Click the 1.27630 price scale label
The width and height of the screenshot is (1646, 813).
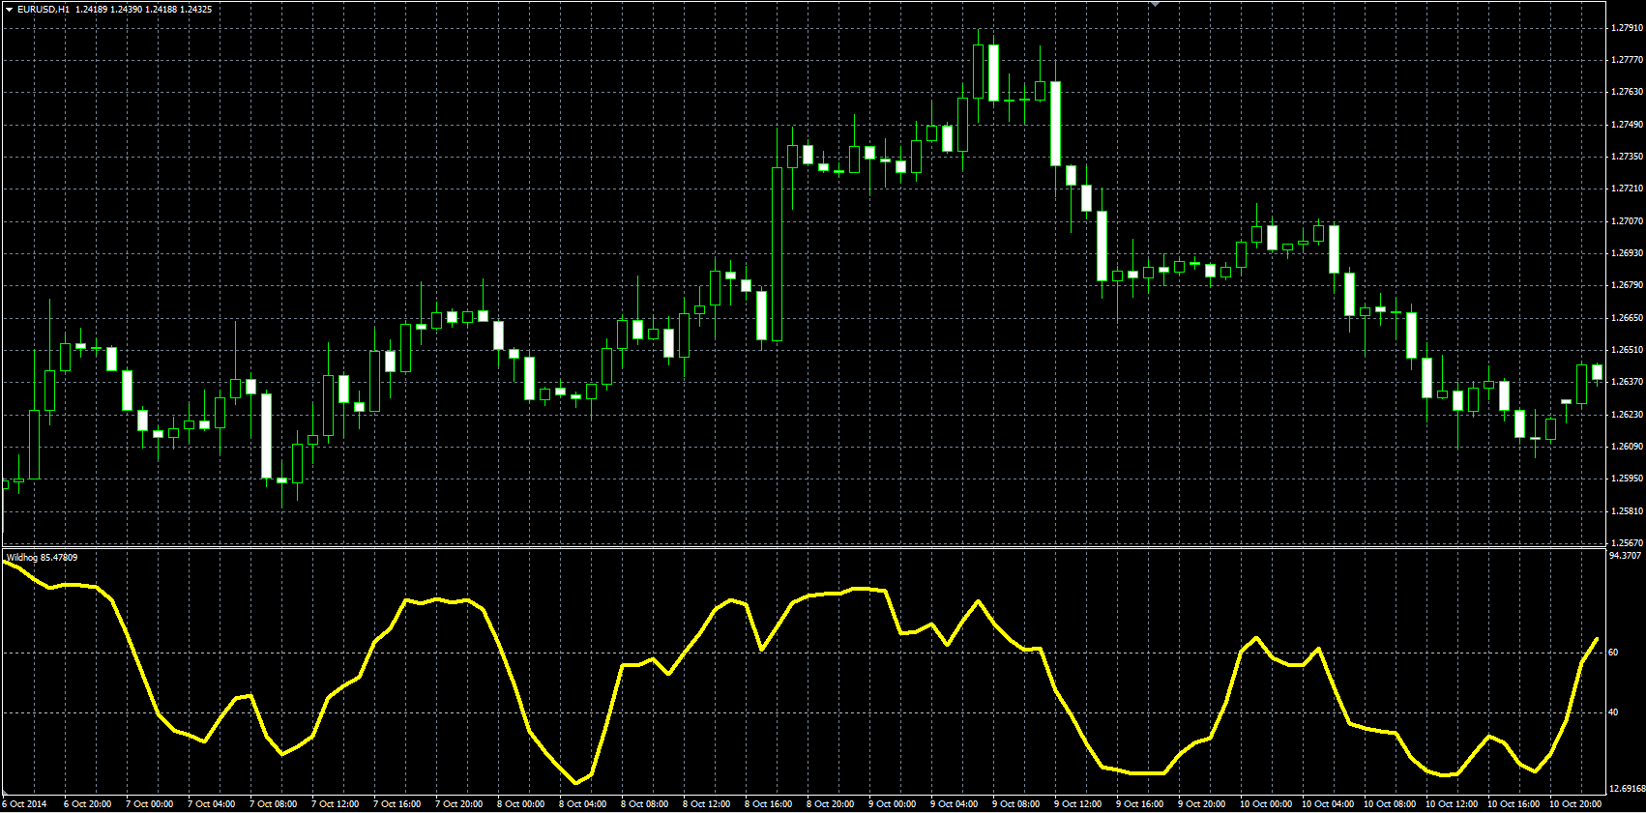(1627, 93)
